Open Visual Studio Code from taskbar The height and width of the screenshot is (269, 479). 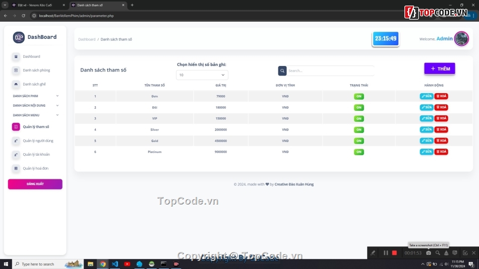pos(115,264)
